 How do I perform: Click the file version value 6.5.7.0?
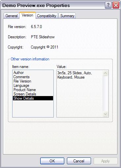(x=36, y=27)
